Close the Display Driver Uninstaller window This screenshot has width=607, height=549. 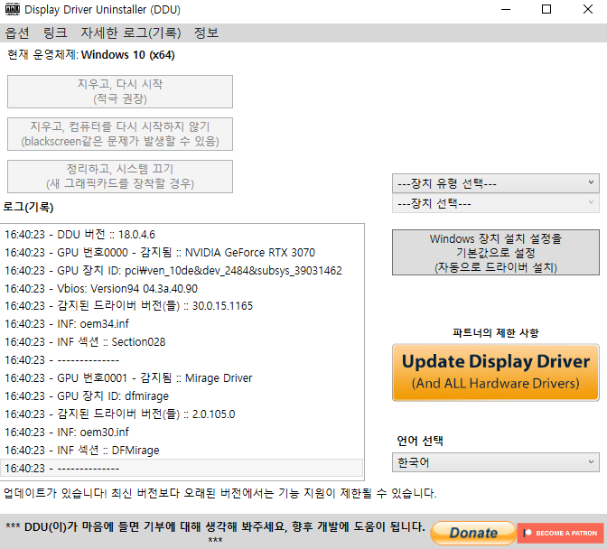click(x=588, y=9)
